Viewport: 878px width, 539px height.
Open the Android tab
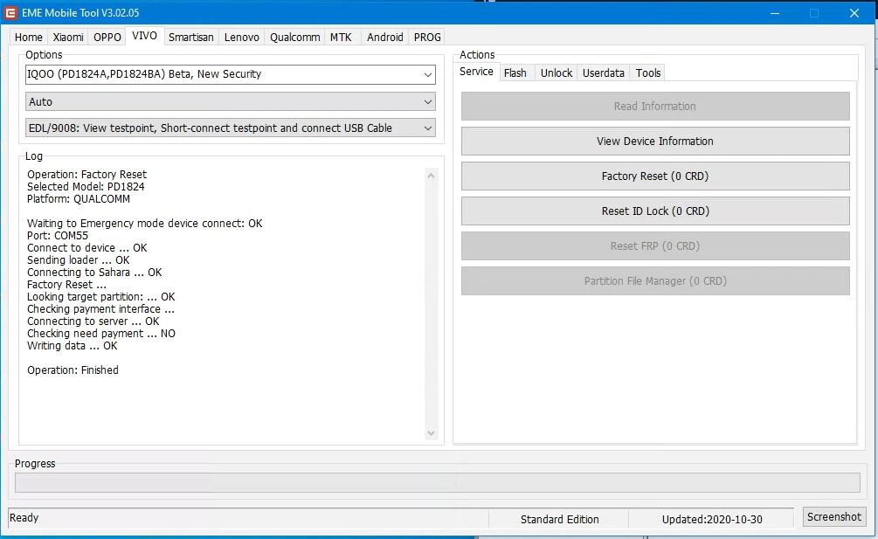tap(384, 37)
